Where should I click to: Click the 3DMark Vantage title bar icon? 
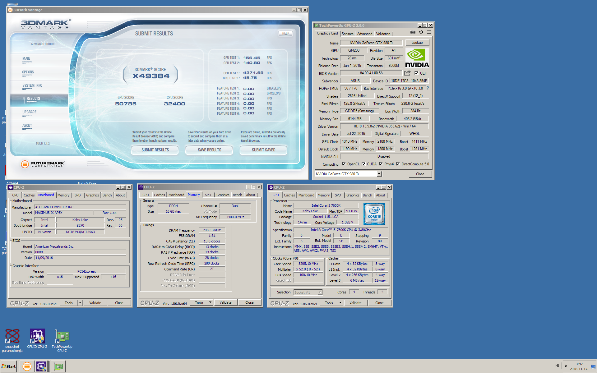tap(10, 10)
